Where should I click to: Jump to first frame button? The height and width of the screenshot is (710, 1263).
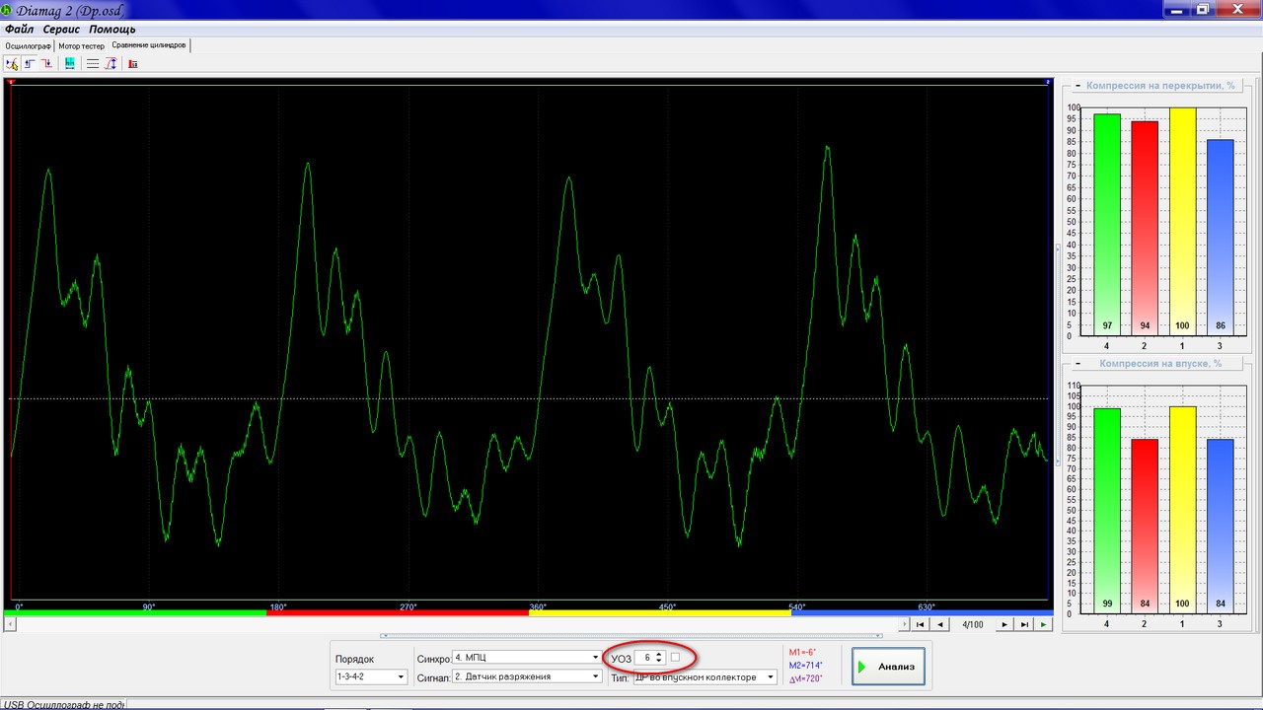[x=920, y=624]
